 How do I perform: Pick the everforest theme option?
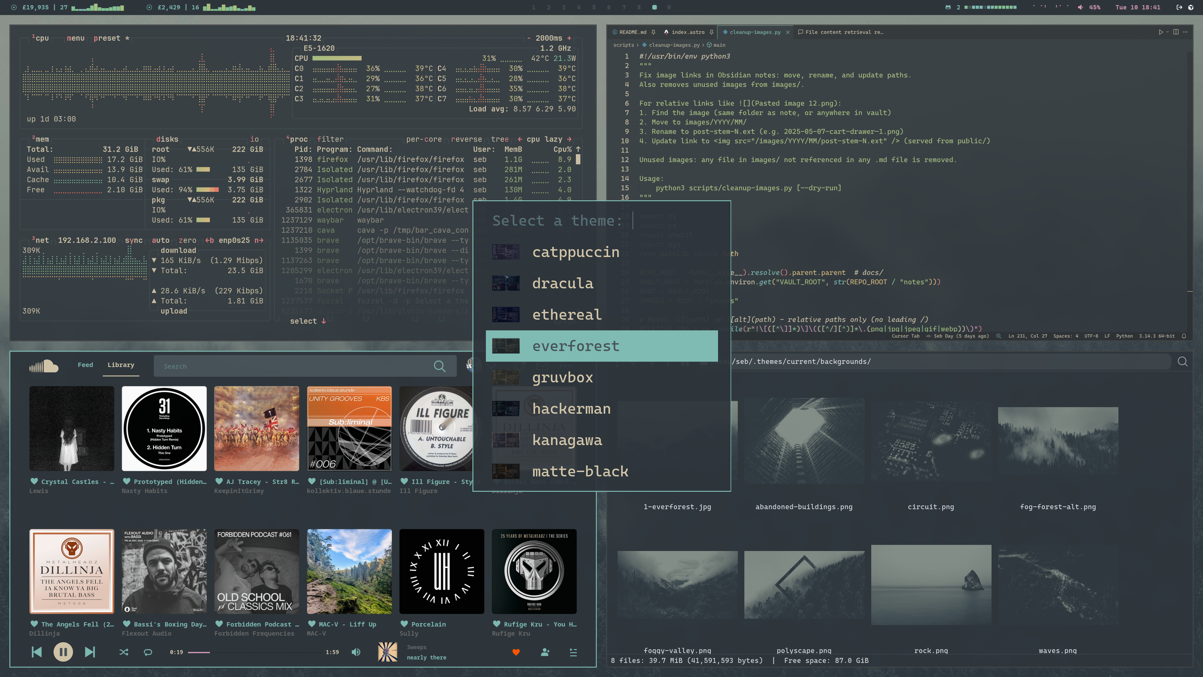(575, 346)
